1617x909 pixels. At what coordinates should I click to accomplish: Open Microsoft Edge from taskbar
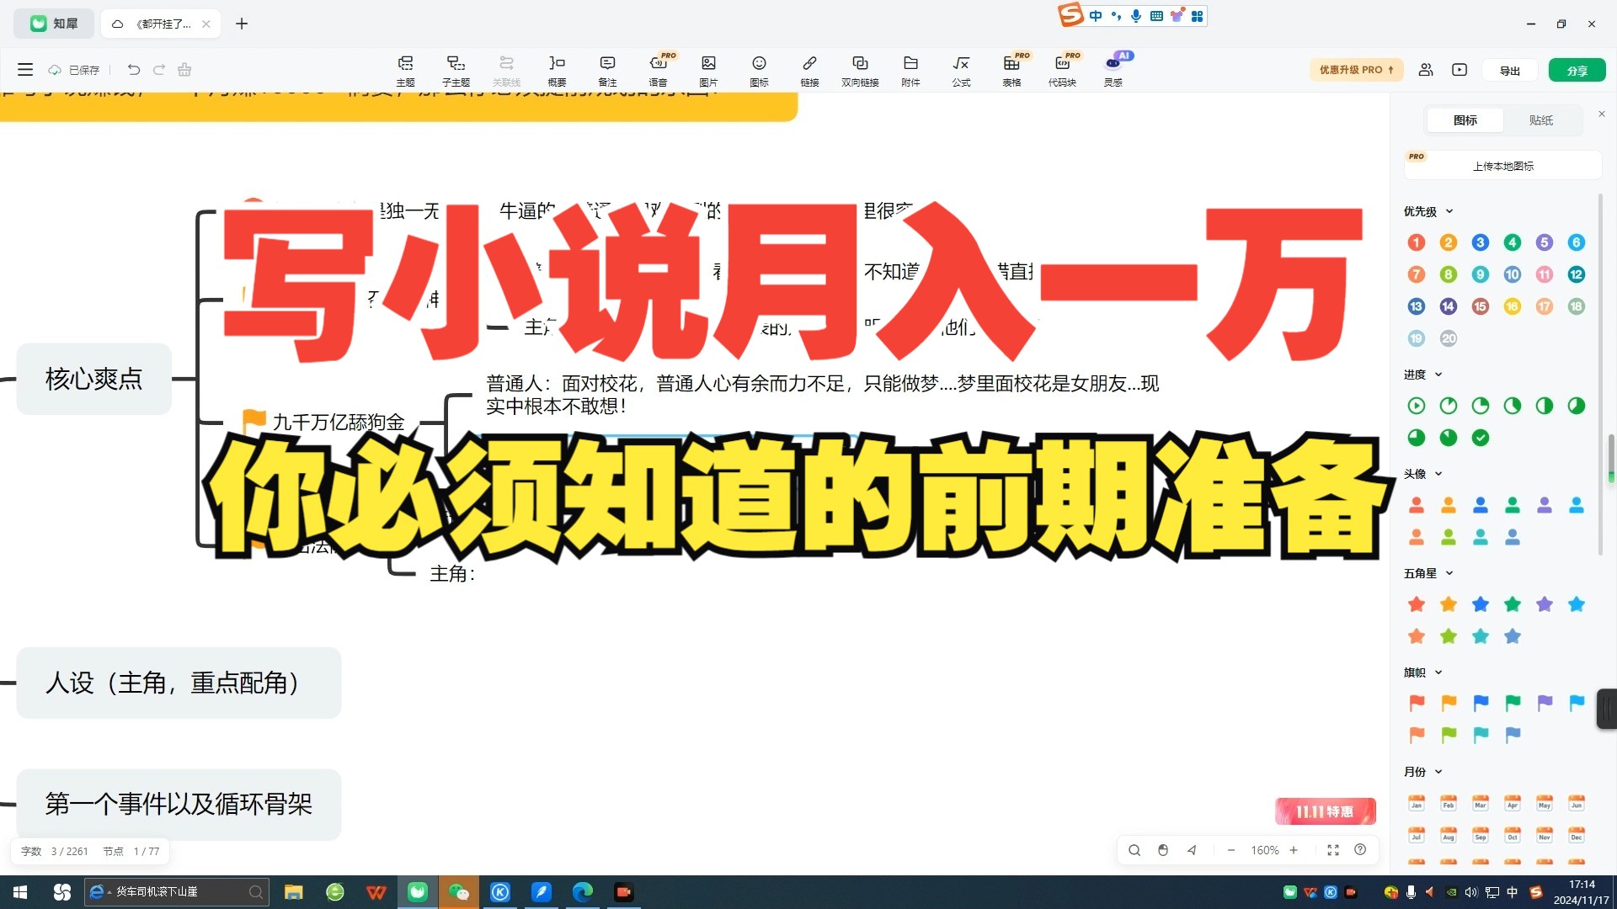coord(582,892)
